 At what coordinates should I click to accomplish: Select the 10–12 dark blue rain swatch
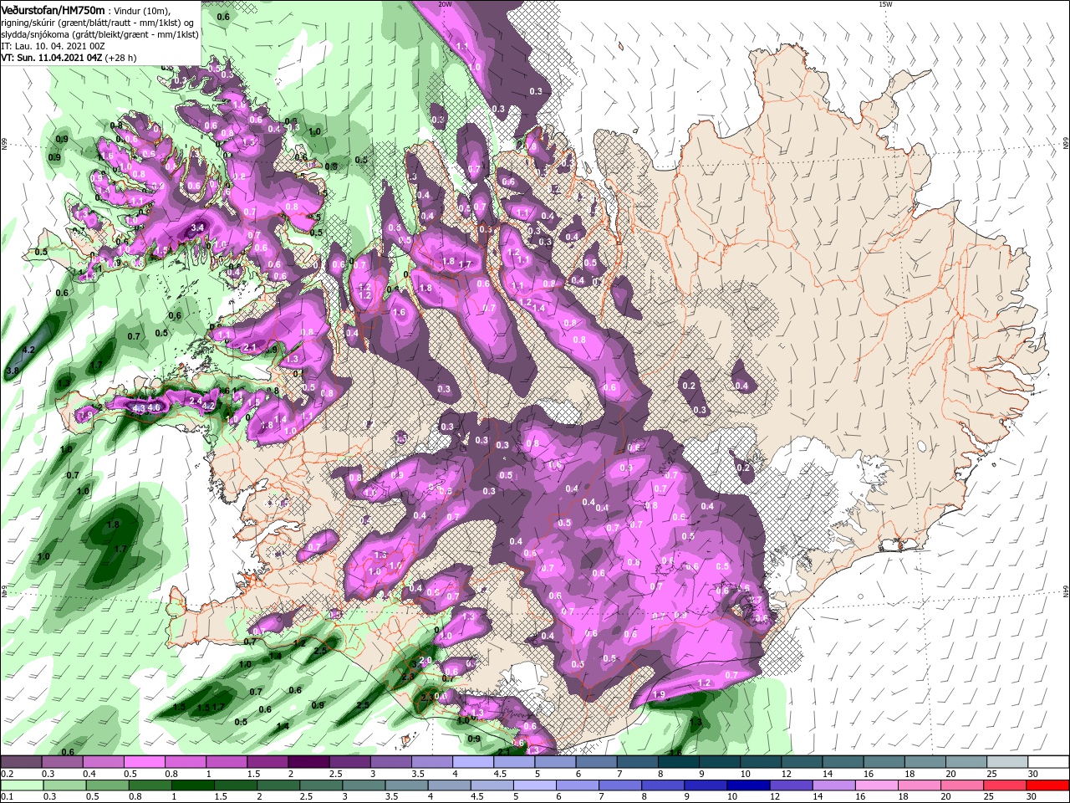746,785
